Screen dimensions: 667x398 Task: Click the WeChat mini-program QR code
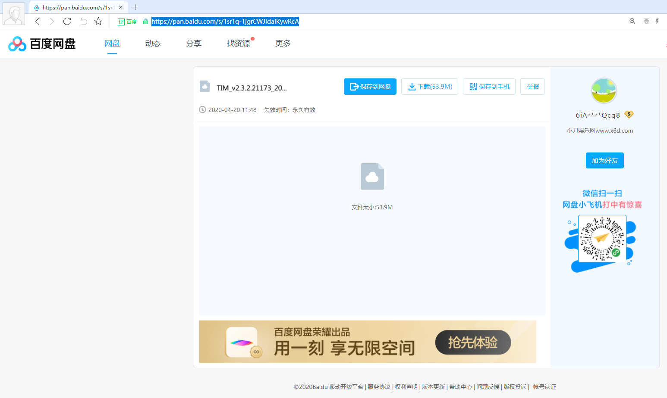pos(601,239)
